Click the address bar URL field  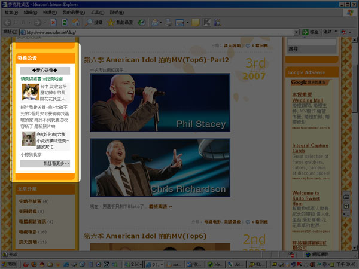point(157,32)
